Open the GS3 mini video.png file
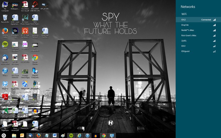Image resolution: width=221 pixels, height=138 pixels. point(15,46)
